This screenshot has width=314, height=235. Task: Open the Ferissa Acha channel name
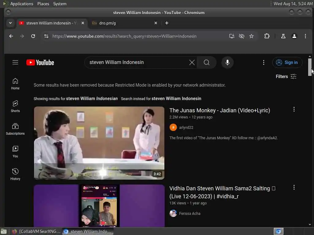click(x=190, y=213)
